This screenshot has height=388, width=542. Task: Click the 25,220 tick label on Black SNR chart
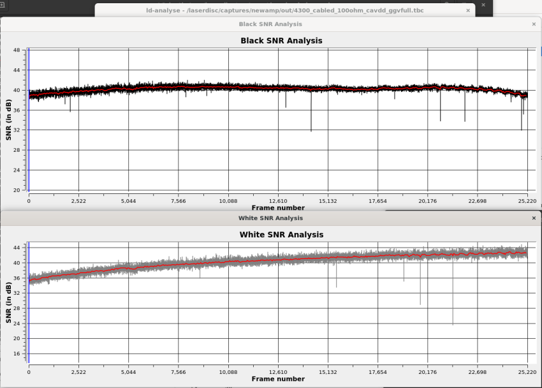pyautogui.click(x=527, y=201)
